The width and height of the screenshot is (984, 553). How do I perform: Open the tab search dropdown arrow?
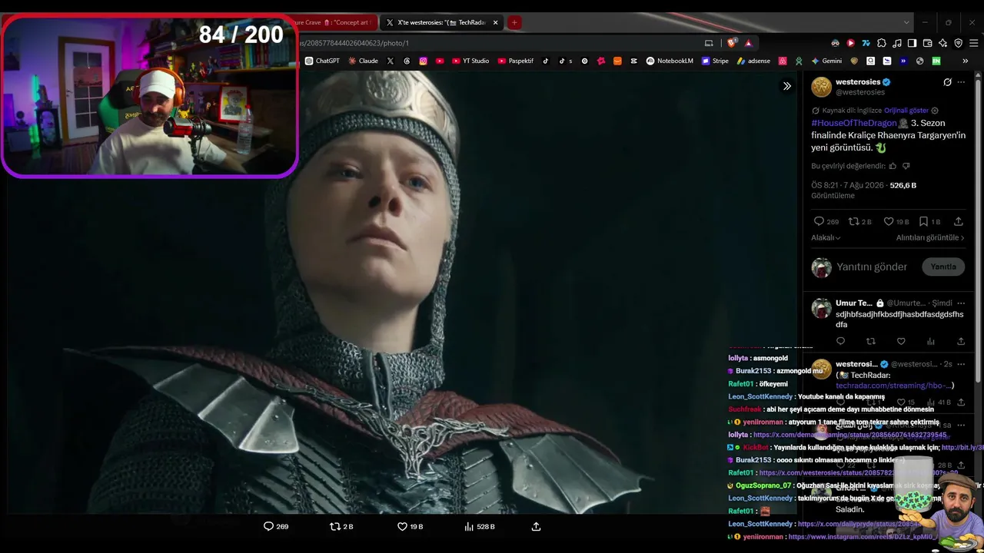[906, 22]
